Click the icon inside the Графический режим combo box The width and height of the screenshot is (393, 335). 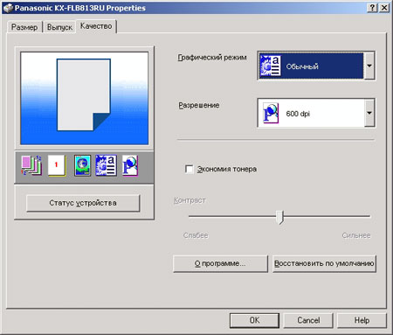[x=271, y=66]
